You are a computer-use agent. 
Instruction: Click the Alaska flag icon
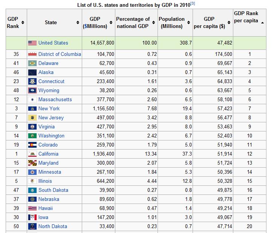point(32,72)
